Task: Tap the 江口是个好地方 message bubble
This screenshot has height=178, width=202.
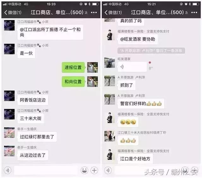Action: click(135, 159)
